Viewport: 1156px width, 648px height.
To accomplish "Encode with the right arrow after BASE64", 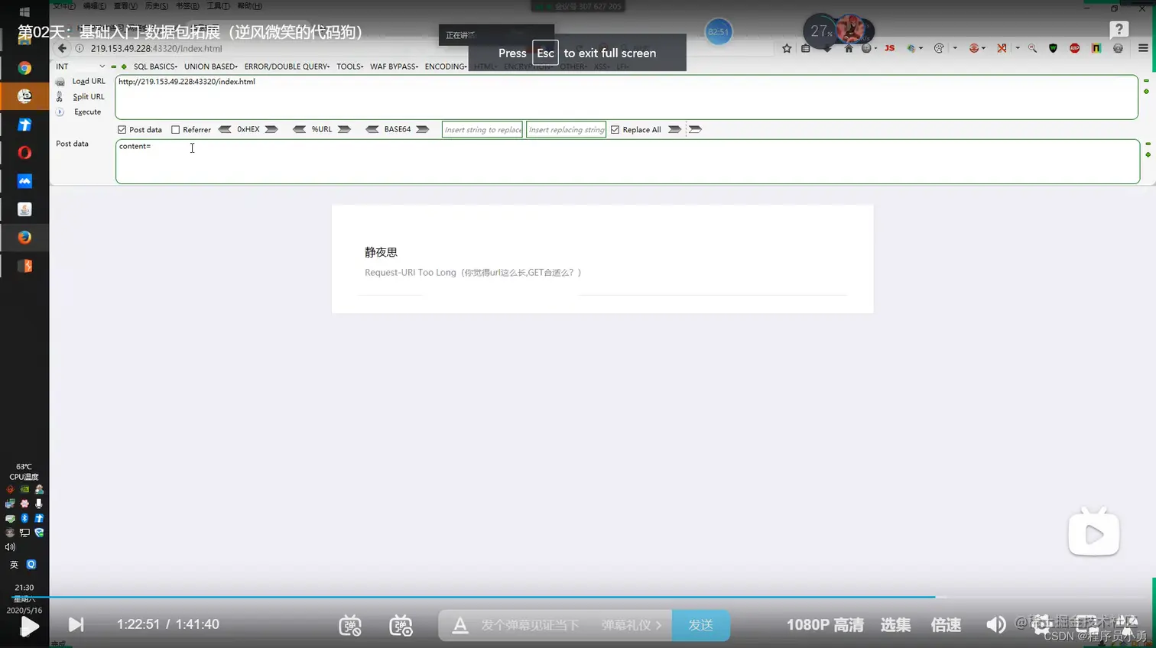I will tap(422, 129).
